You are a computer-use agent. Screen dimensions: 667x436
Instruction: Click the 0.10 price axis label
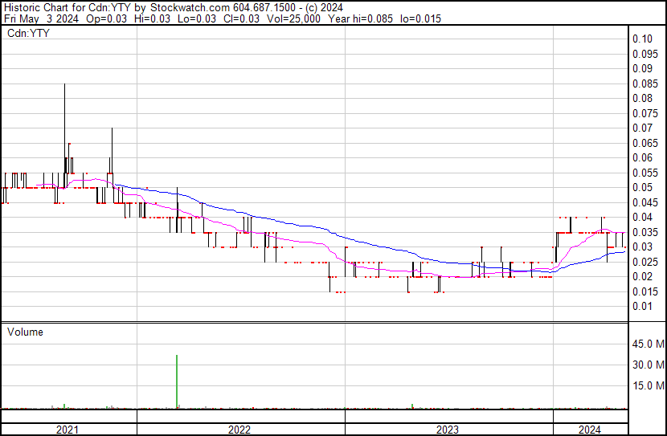[642, 39]
